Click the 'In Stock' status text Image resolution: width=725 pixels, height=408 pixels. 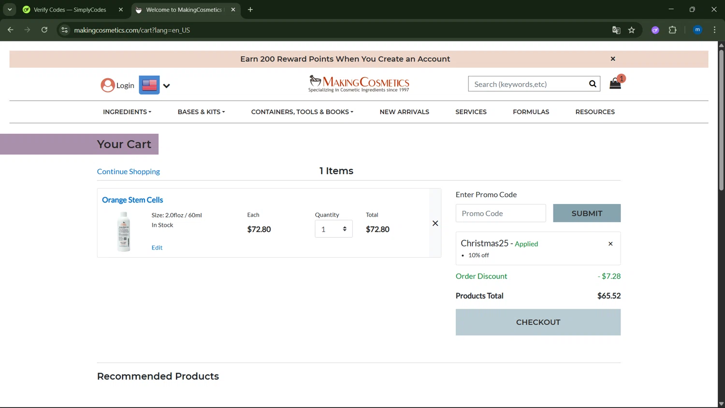coord(162,225)
